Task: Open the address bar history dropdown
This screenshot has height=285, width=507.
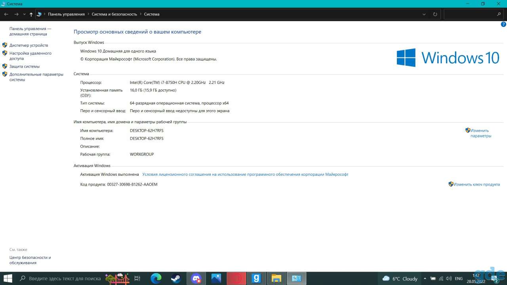Action: pos(424,14)
